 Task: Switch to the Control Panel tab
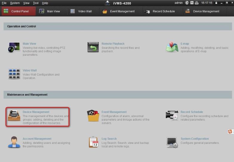point(19,11)
